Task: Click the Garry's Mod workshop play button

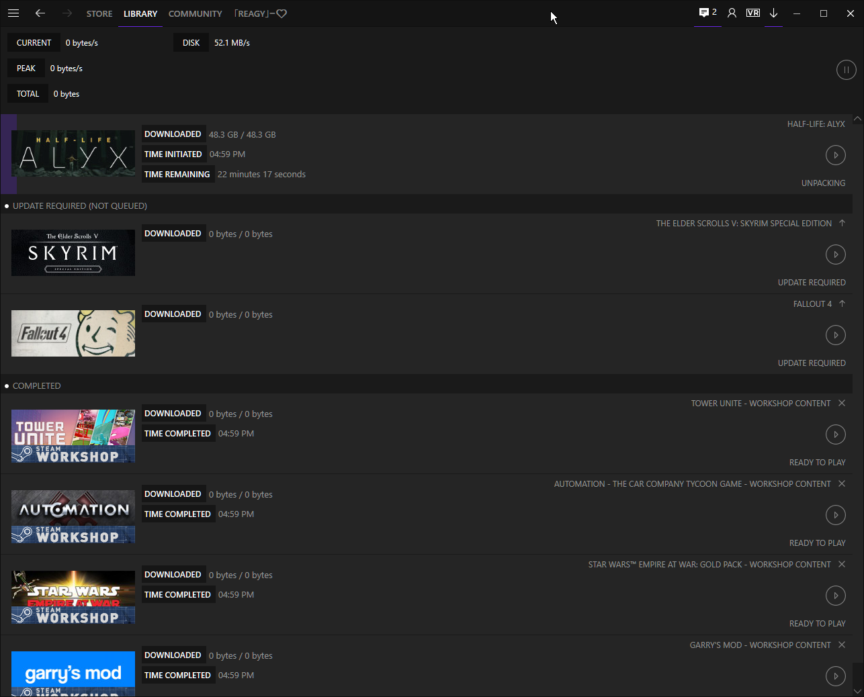Action: tap(836, 676)
